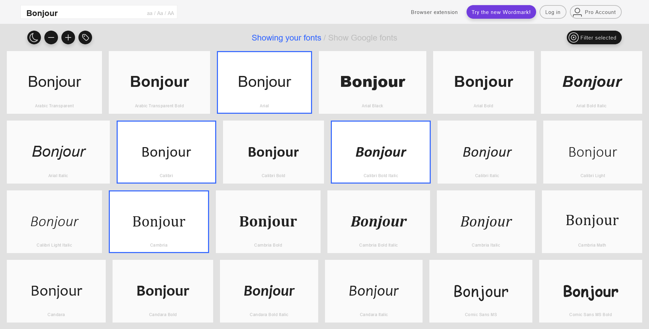Screen dimensions: 649x329
Task: Select the Cambria Italic font card
Action: [486, 222]
